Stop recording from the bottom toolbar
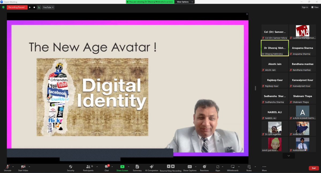321x173 pixels. tap(173, 166)
